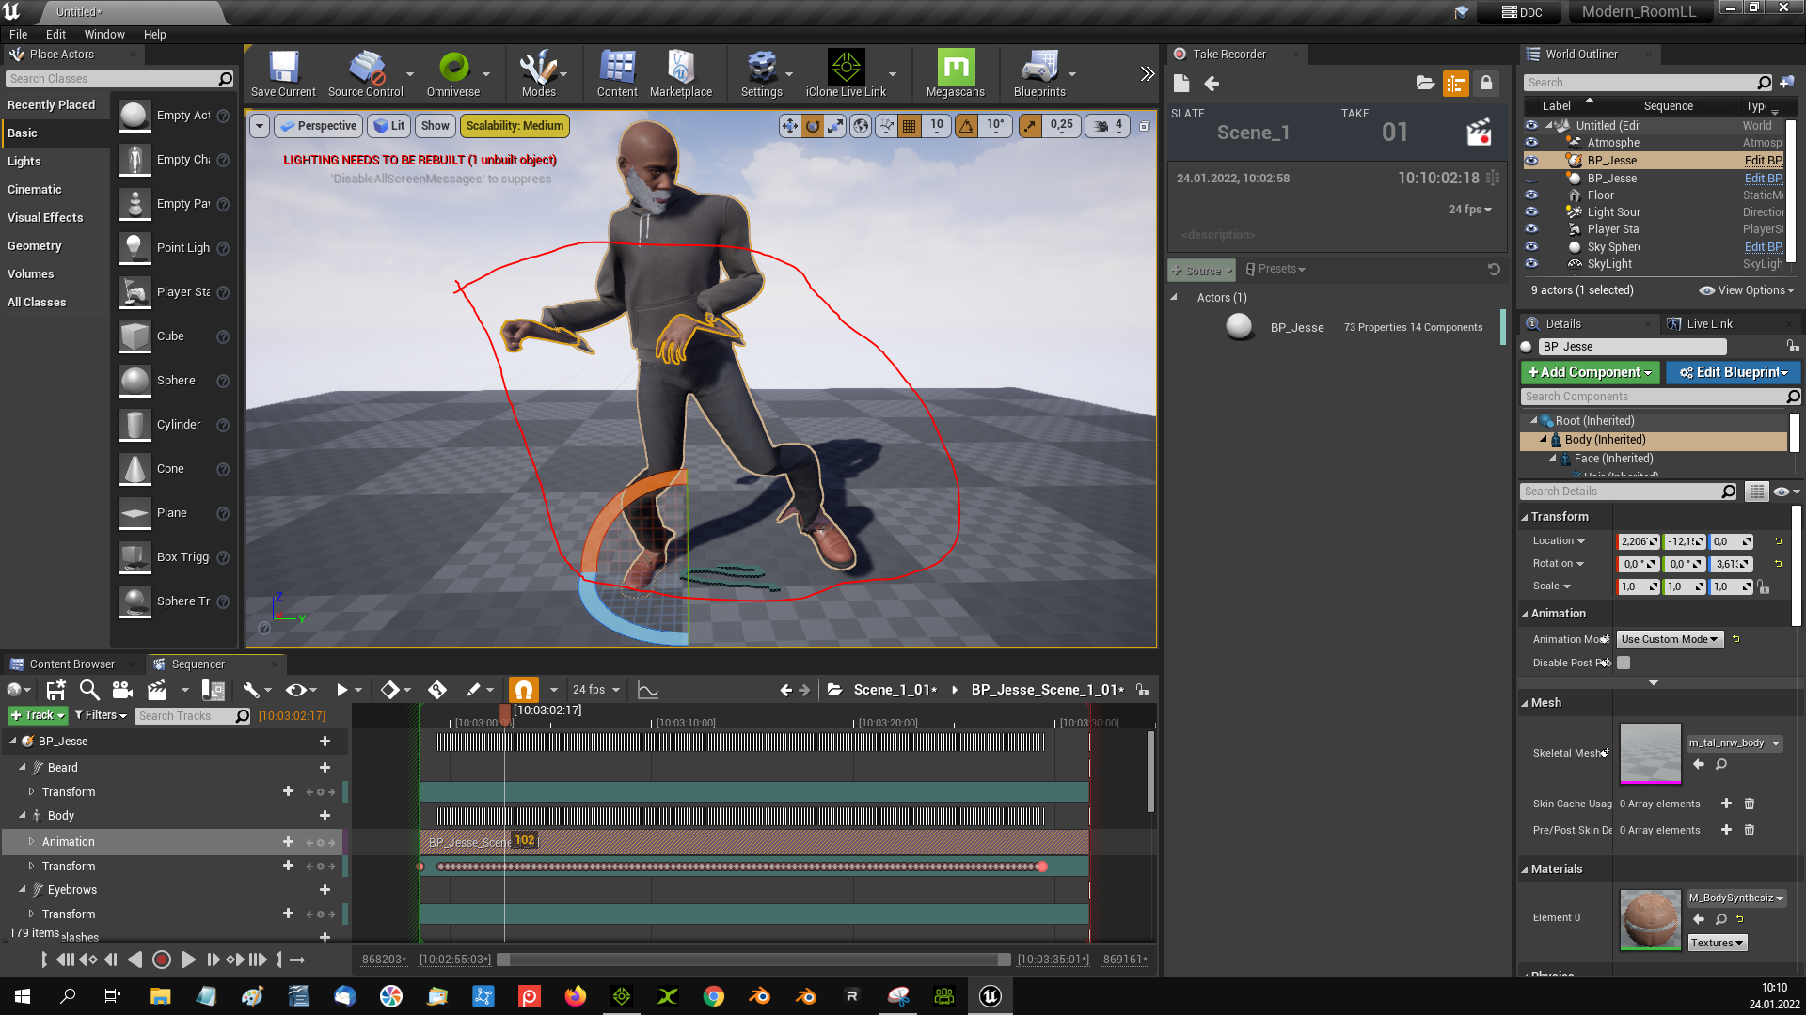The image size is (1806, 1015).
Task: Toggle world/local coordinate system icon
Action: (x=861, y=126)
